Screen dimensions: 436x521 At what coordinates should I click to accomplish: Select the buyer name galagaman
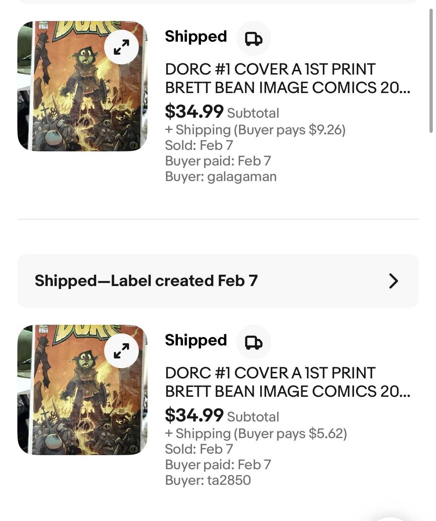(x=242, y=177)
